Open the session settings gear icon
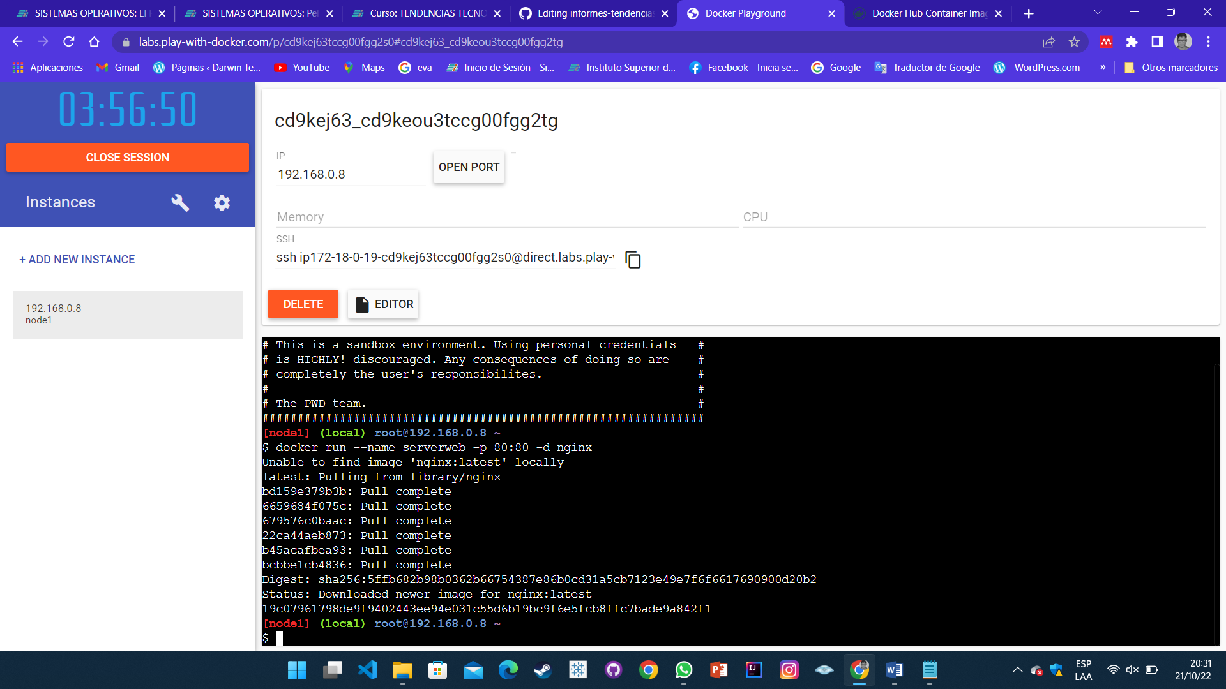1226x689 pixels. [x=222, y=202]
